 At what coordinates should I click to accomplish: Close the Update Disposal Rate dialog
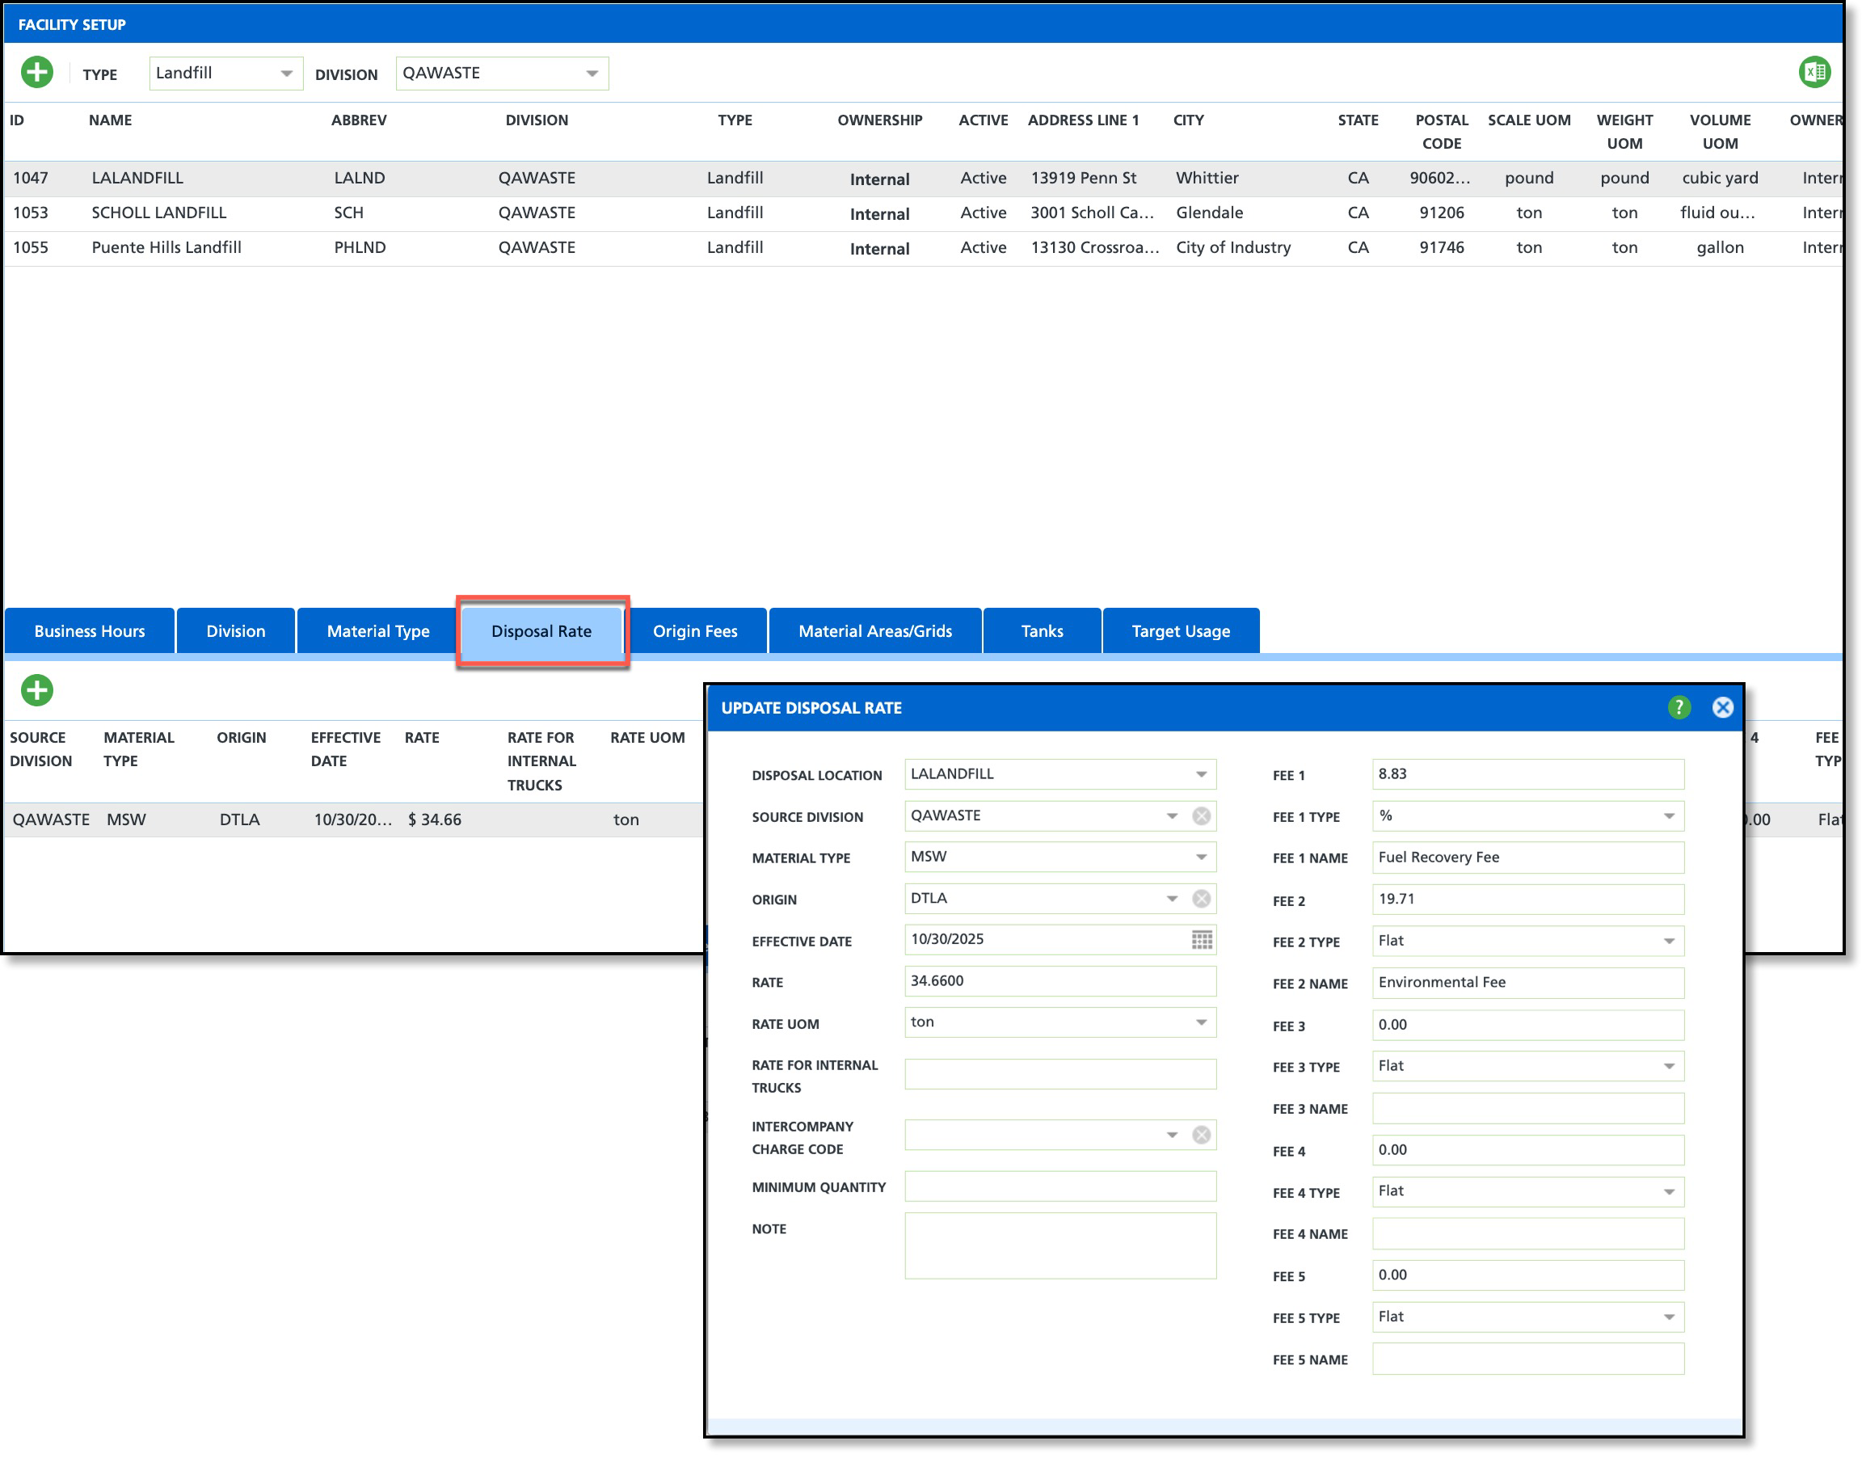[1722, 708]
